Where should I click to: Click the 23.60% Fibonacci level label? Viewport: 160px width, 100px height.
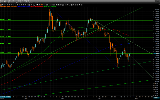click(5, 52)
